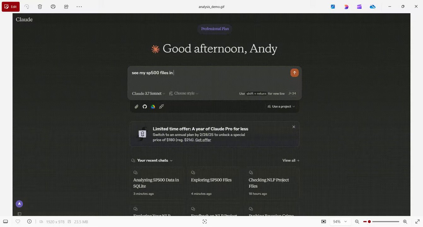
Task: Click the Designer app icon in title bar
Action: click(333, 7)
